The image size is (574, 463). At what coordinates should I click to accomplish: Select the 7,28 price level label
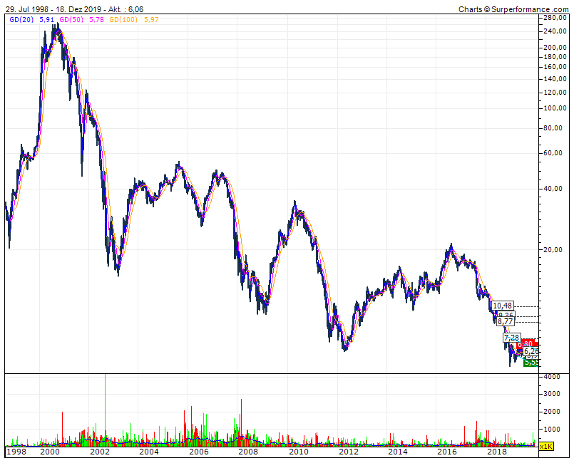511,338
